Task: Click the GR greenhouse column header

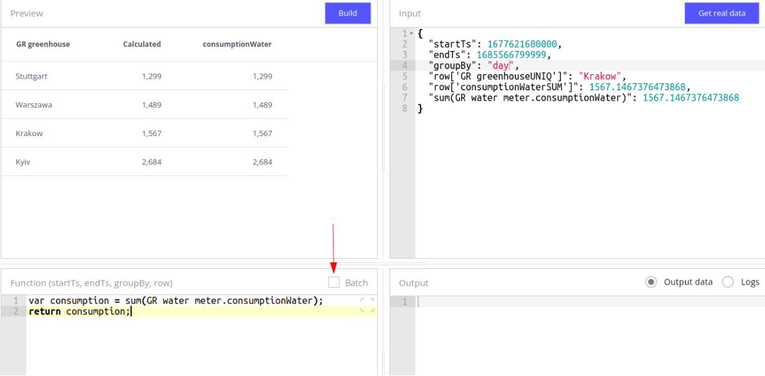Action: (43, 44)
